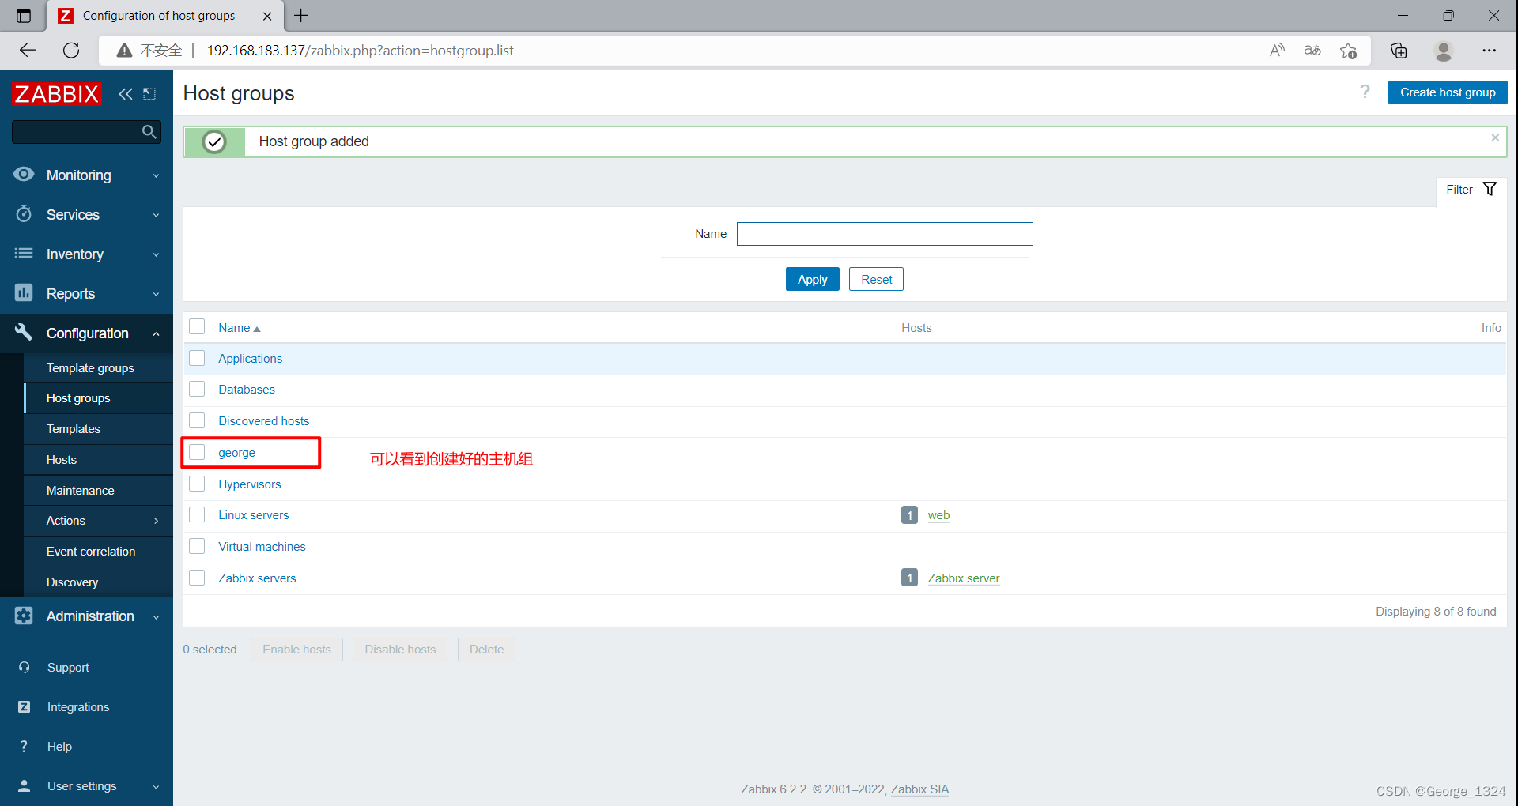1518x806 pixels.
Task: Expand the User settings chevron
Action: tap(156, 787)
